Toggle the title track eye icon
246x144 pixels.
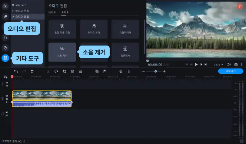pyautogui.click(x=7, y=83)
